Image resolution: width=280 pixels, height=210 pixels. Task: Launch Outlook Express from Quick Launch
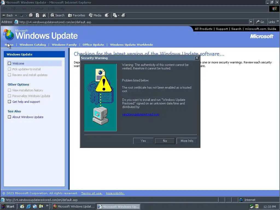pos(35,206)
